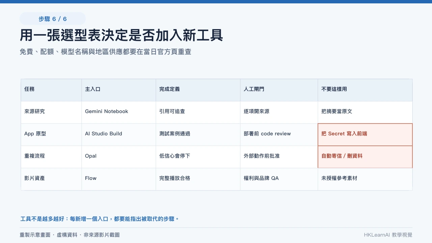Click the 步驟 6 / 6 step badge

tap(53, 19)
